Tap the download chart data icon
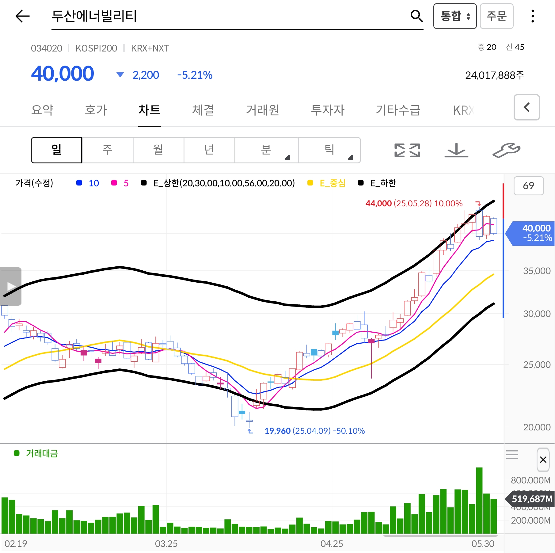Viewport: 555px width, 553px height. (456, 150)
